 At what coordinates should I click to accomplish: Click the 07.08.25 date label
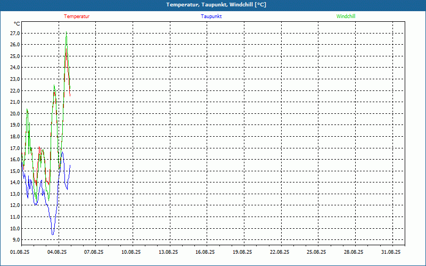tap(94, 252)
